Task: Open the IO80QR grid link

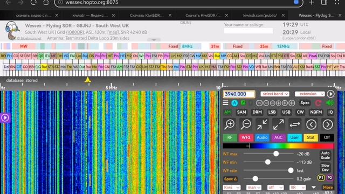Action: [x=75, y=32]
